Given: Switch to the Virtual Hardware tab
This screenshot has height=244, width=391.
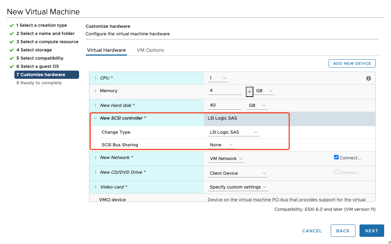Looking at the screenshot, I should 106,50.
